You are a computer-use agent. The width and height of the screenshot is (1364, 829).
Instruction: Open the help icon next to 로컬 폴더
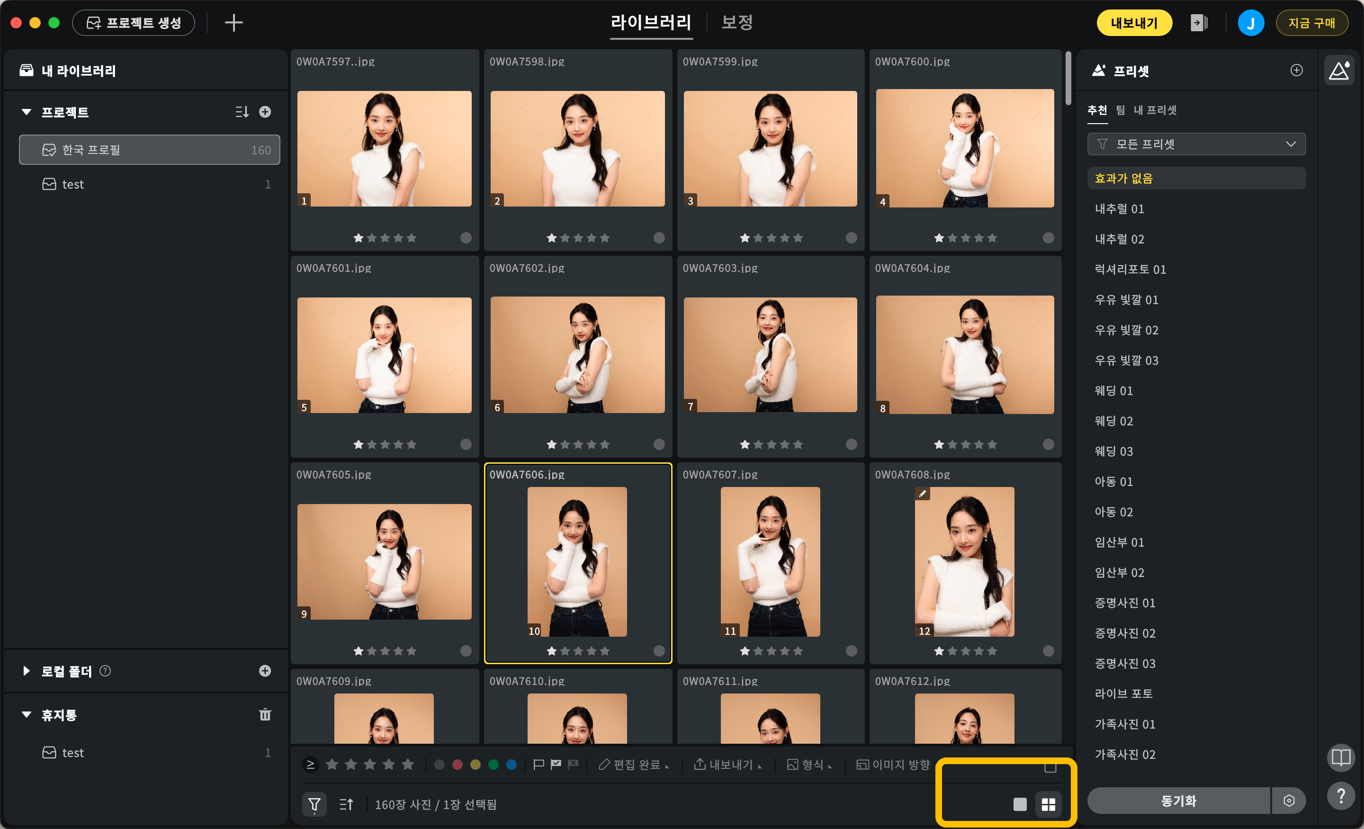(x=105, y=671)
